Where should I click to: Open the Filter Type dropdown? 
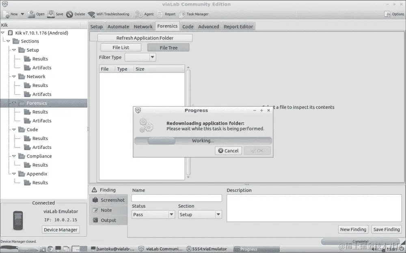(x=140, y=57)
